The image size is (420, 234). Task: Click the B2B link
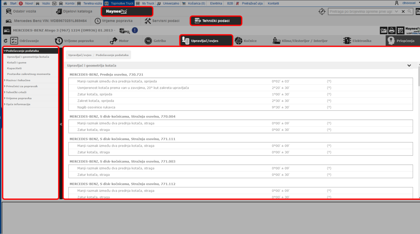coord(230,4)
